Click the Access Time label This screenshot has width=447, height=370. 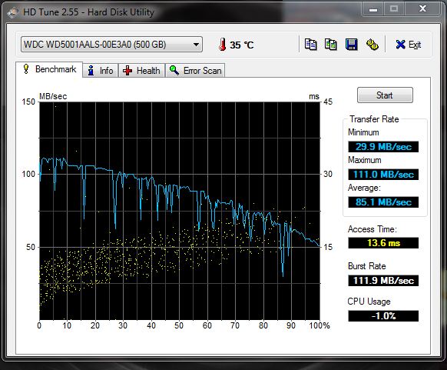(372, 229)
